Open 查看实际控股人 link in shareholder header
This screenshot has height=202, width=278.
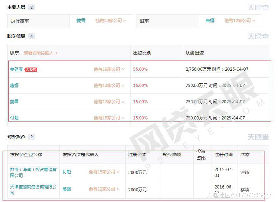pyautogui.click(x=40, y=53)
